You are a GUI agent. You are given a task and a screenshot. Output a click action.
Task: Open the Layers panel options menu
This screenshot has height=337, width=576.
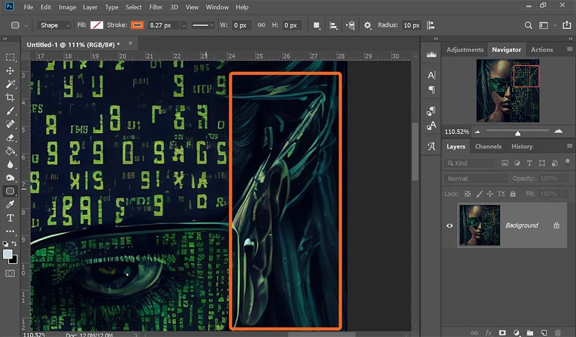coord(570,146)
